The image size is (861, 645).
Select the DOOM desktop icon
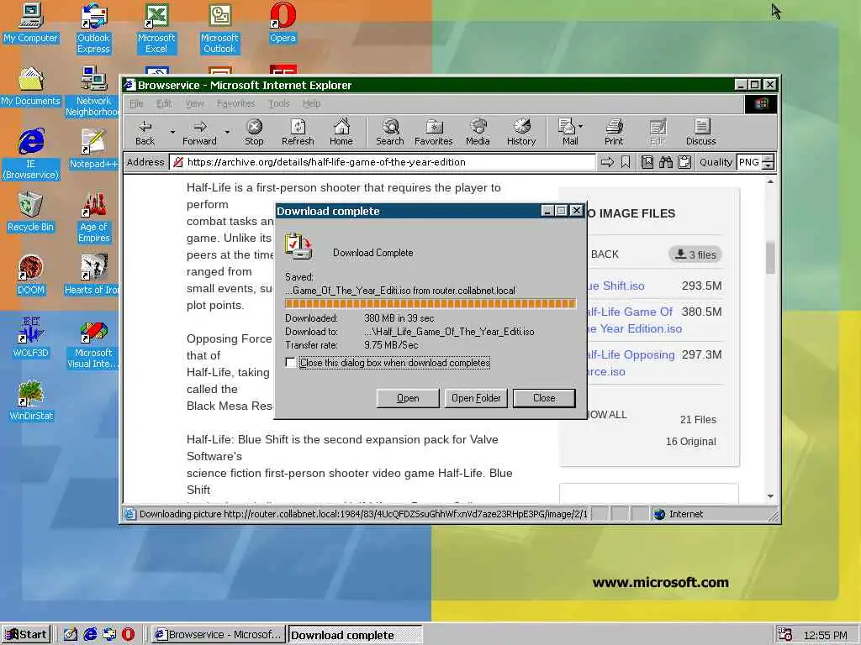30,275
